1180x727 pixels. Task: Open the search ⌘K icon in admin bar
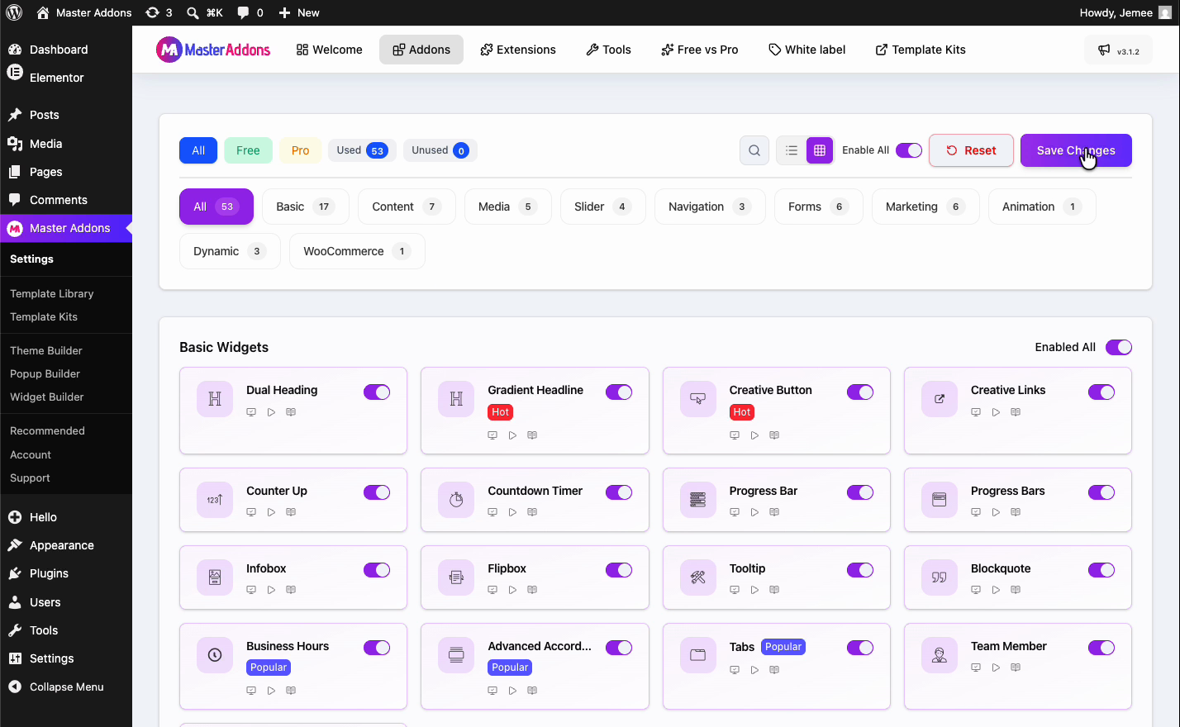(204, 12)
